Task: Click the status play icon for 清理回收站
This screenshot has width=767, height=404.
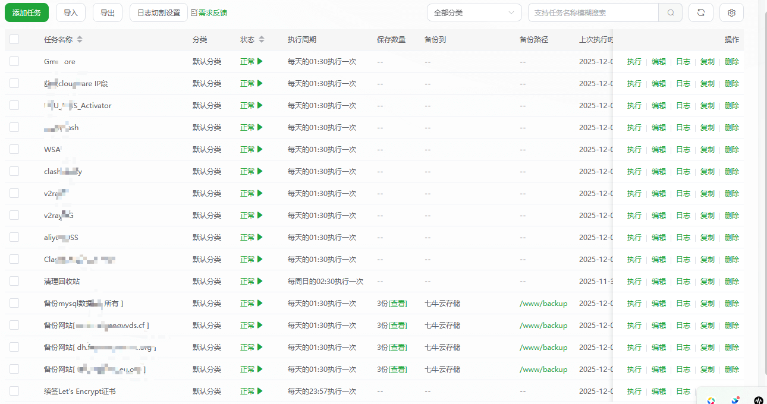Action: [260, 281]
